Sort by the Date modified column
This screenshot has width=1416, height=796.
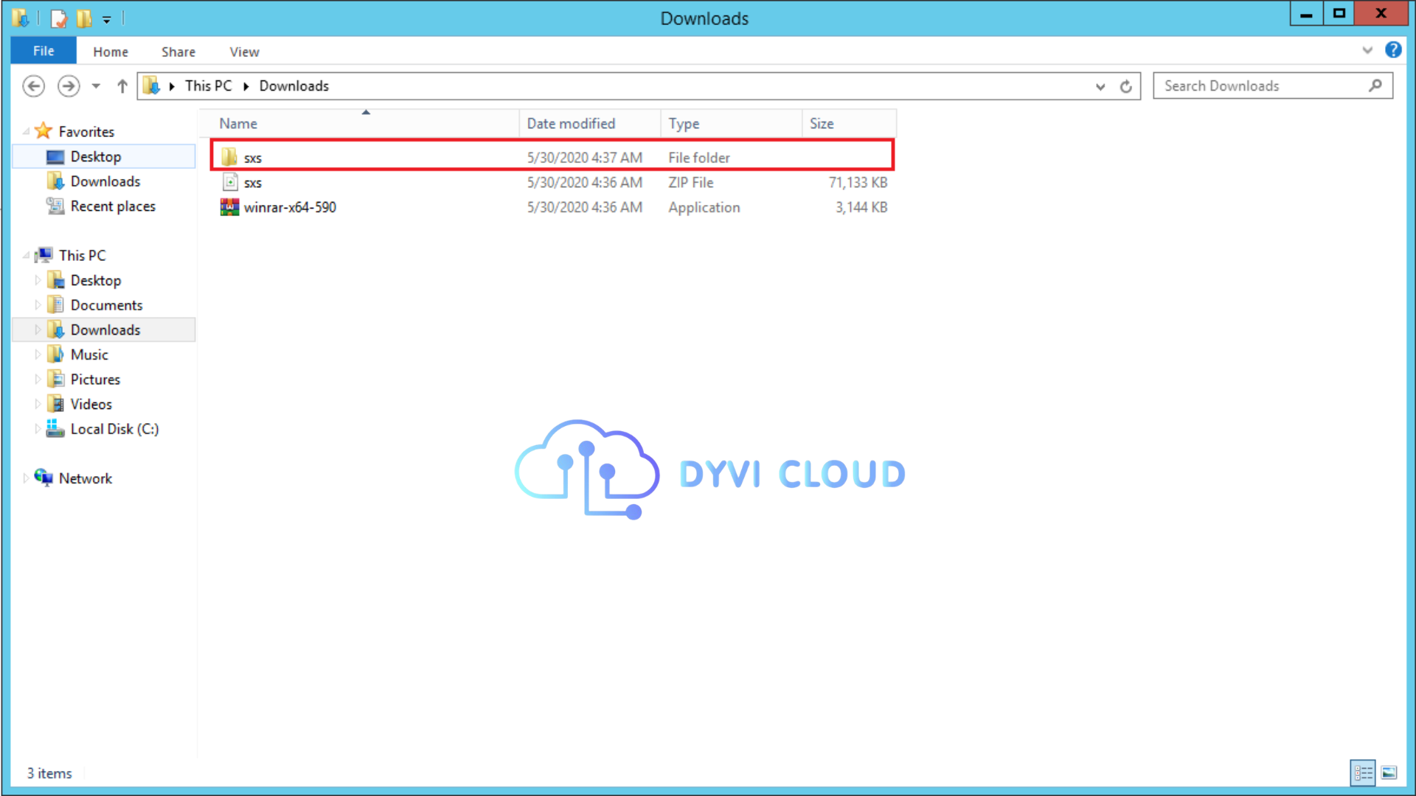click(590, 123)
